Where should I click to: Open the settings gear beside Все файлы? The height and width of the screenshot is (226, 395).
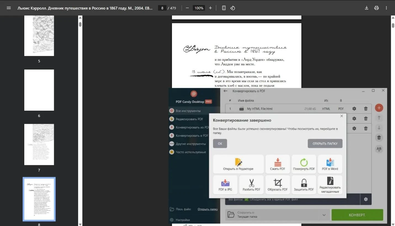click(x=366, y=199)
